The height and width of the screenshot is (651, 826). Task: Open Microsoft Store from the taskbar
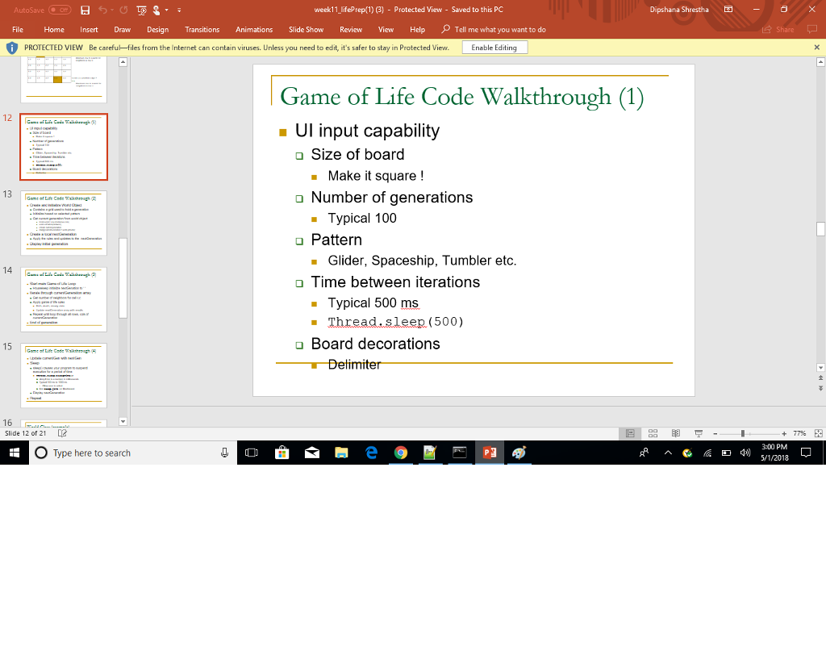tap(282, 453)
